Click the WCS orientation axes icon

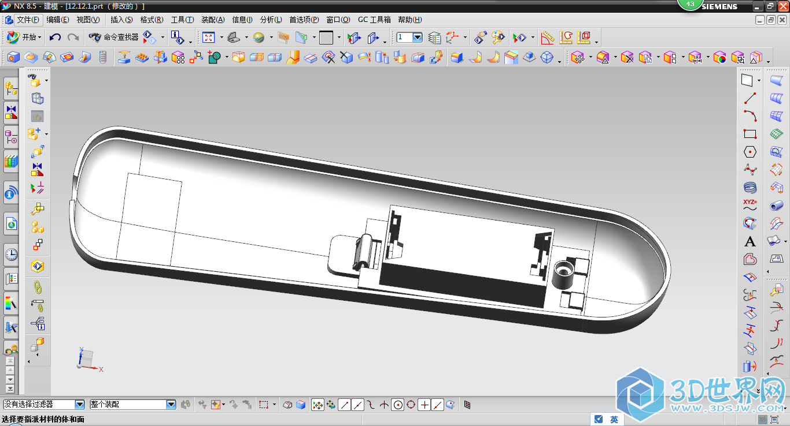pyautogui.click(x=453, y=38)
